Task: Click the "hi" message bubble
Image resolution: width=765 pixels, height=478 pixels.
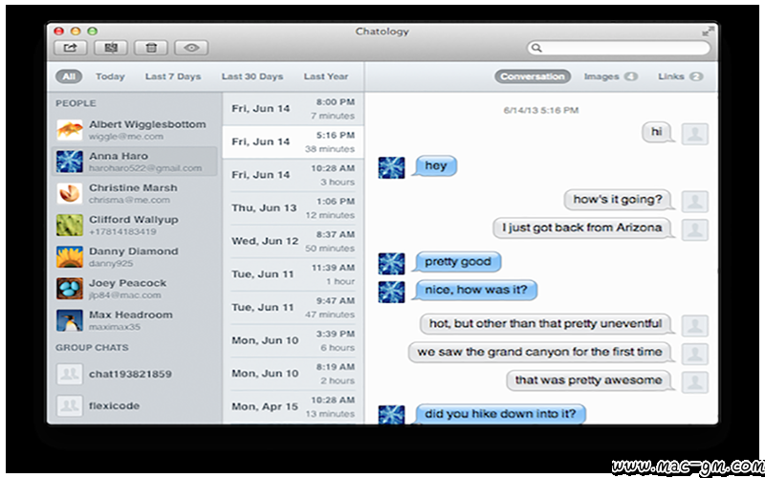Action: tap(657, 132)
